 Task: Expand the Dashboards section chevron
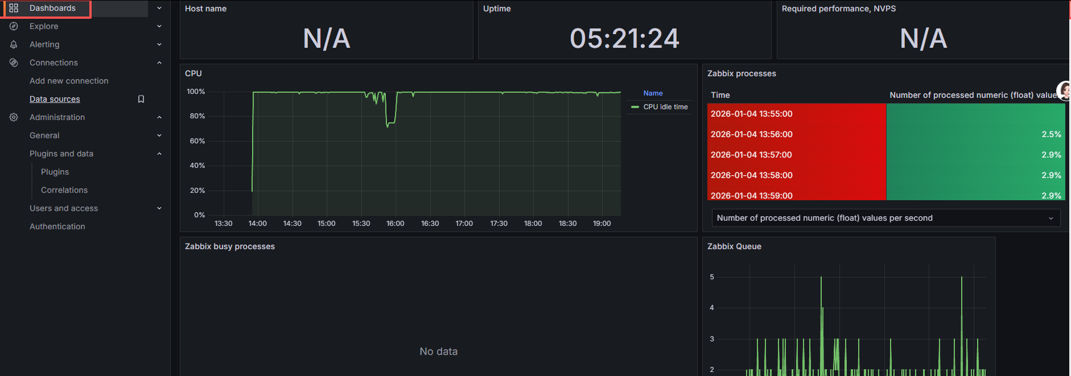coord(159,8)
